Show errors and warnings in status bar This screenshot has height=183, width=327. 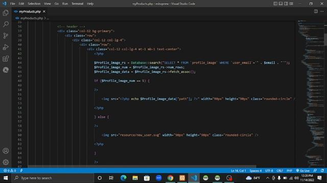point(10,171)
